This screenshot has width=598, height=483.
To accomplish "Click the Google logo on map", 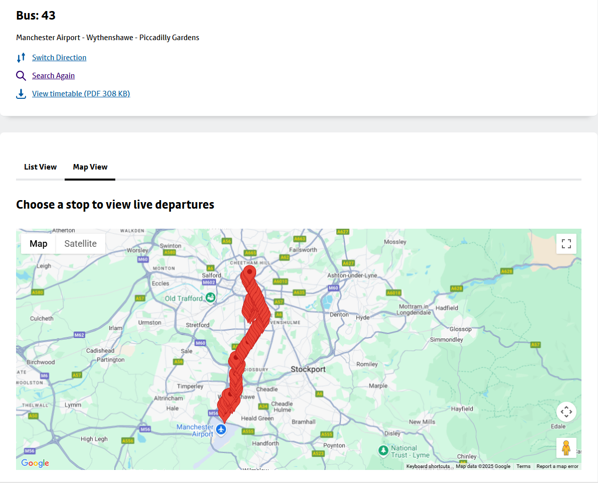I will [x=35, y=463].
